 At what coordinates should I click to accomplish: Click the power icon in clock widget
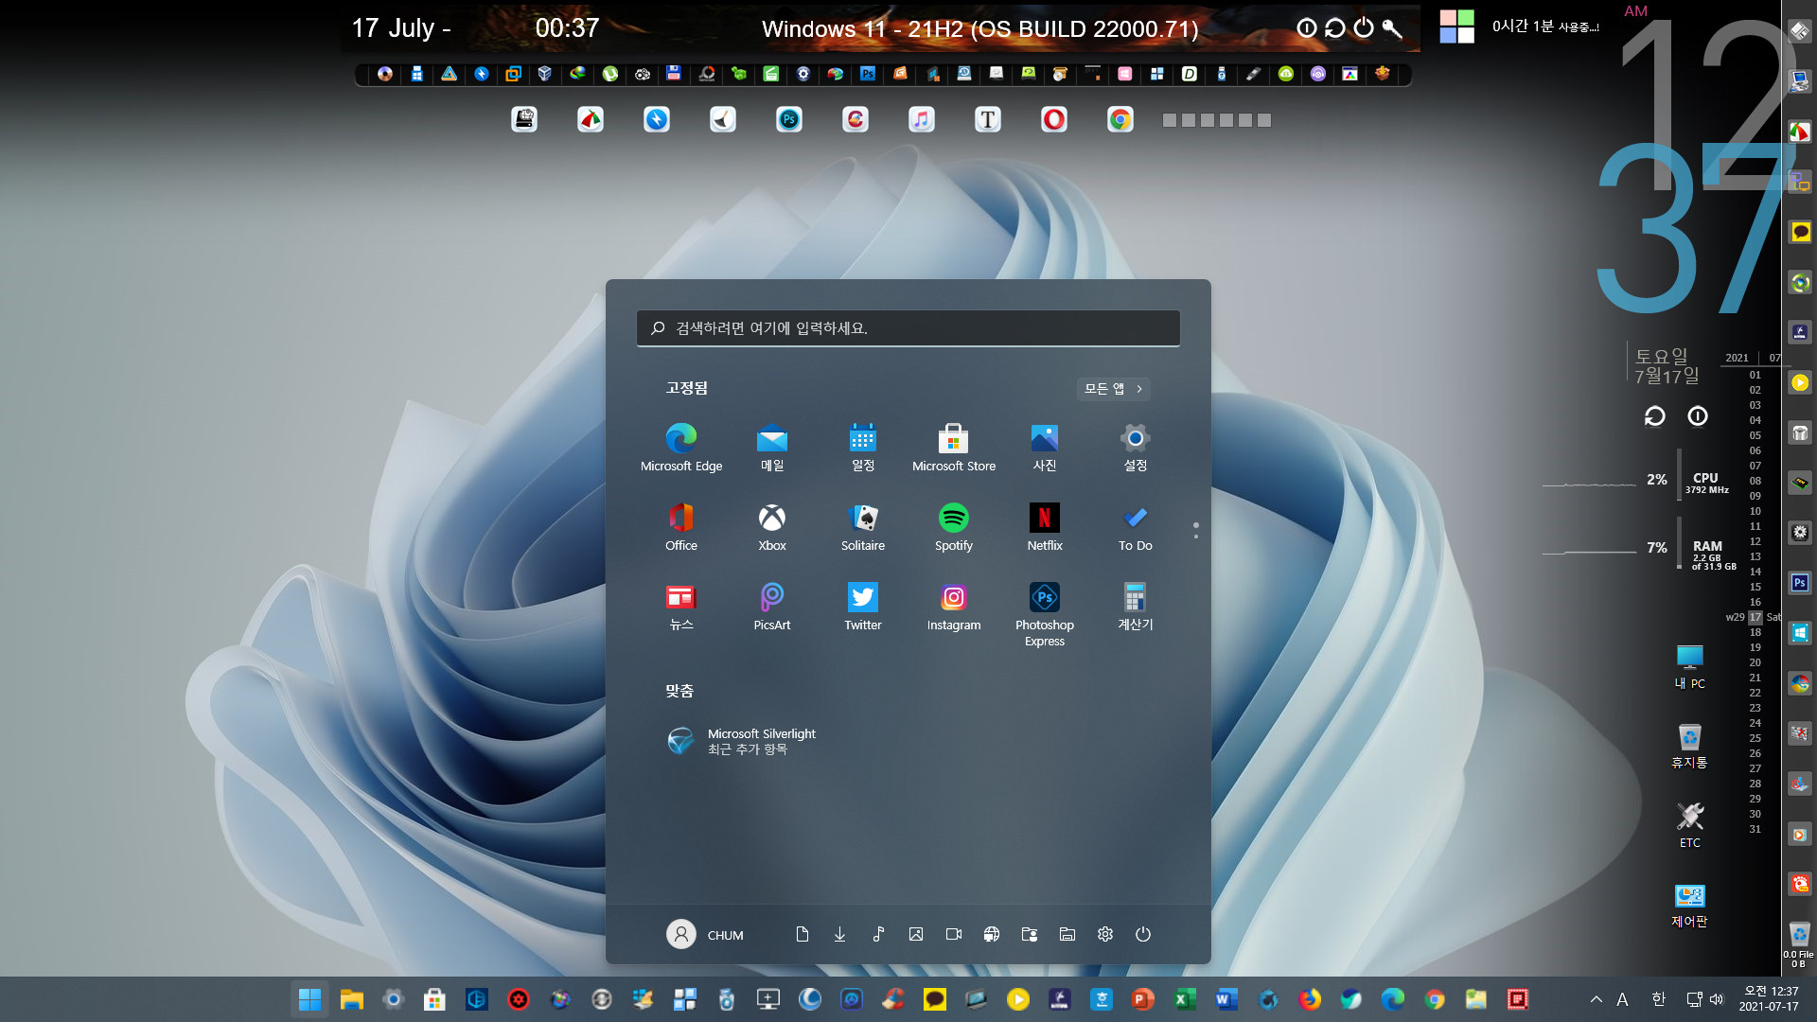click(x=1698, y=416)
